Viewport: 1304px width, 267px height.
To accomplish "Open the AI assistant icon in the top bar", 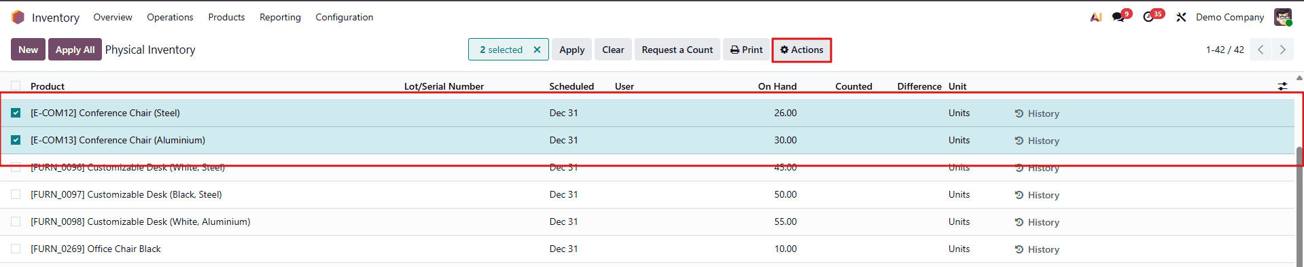I will [x=1095, y=17].
